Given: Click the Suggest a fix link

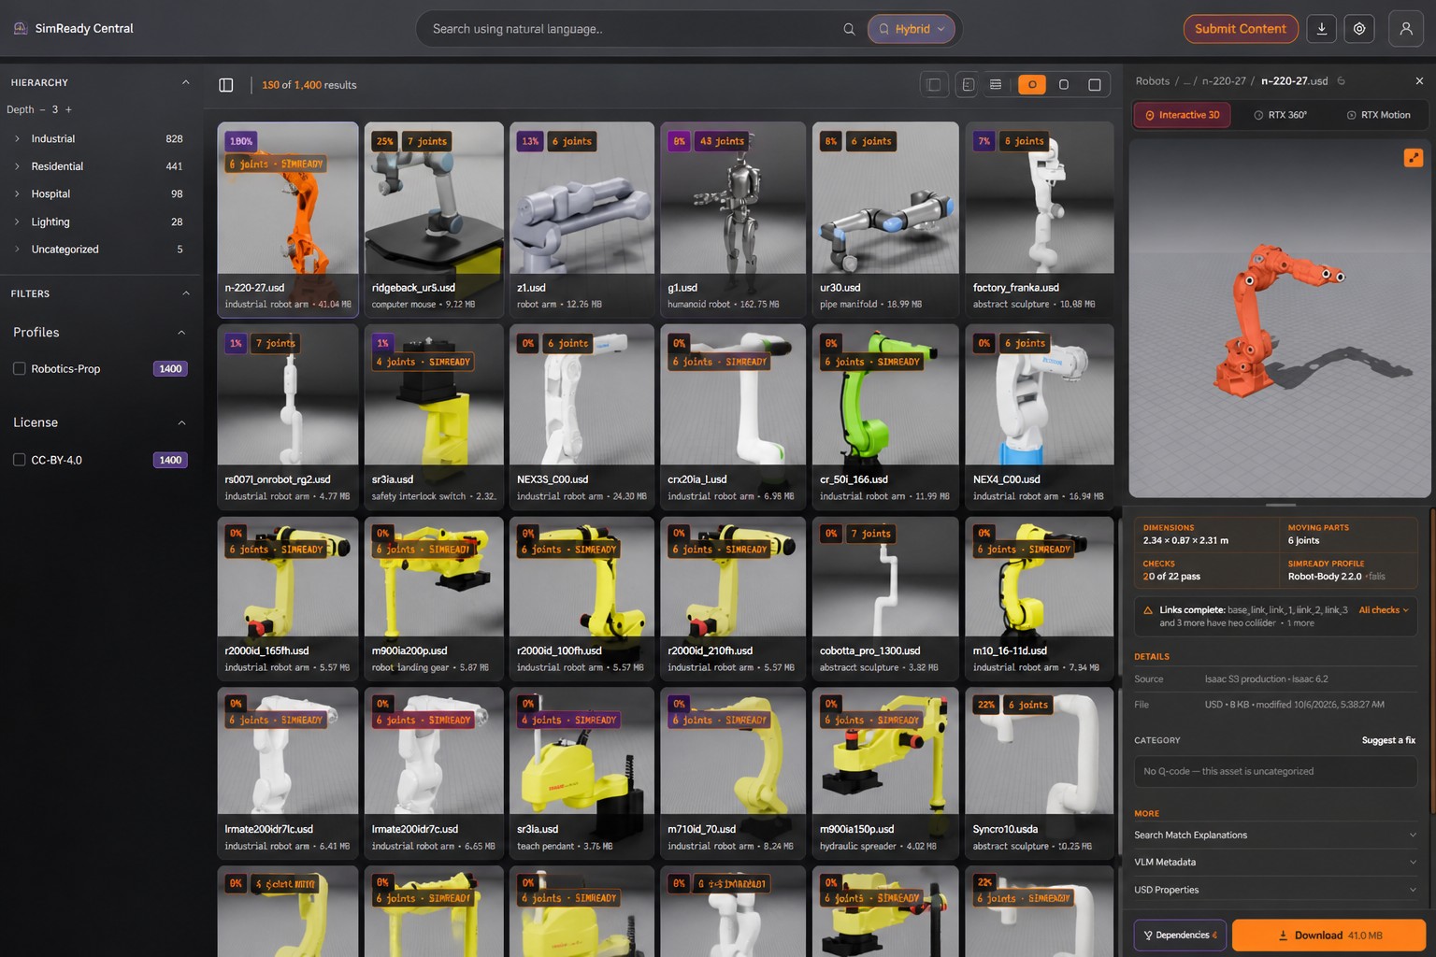Looking at the screenshot, I should point(1388,740).
